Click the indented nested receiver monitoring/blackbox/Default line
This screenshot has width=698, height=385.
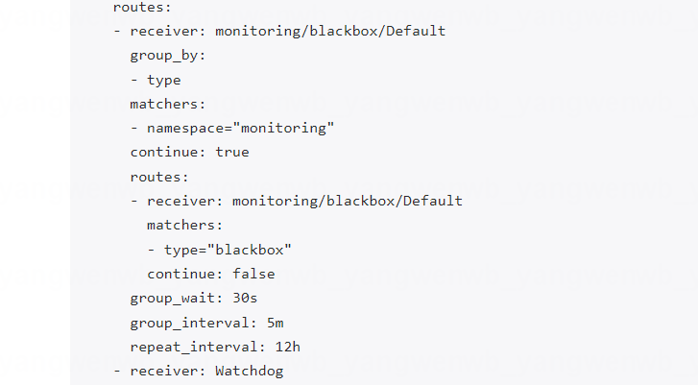304,201
